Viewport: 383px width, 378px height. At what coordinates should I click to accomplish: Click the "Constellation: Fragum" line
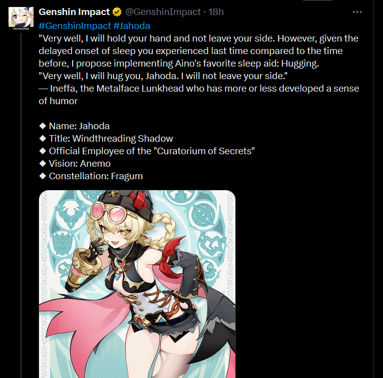[x=91, y=176]
